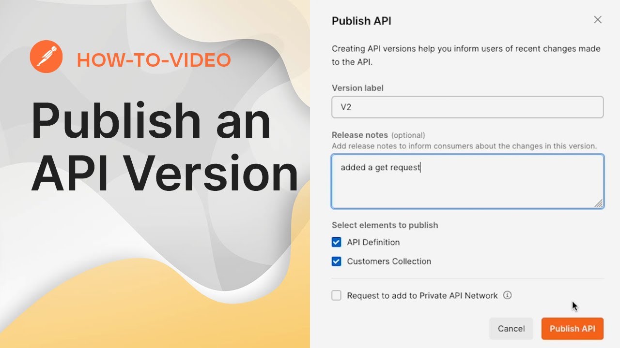The height and width of the screenshot is (348, 620).
Task: Click the Postman logo icon
Action: (x=46, y=57)
